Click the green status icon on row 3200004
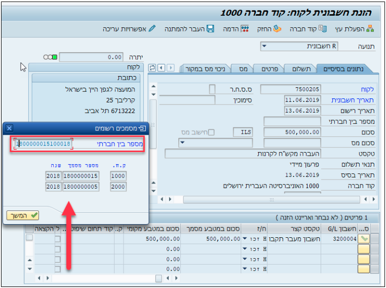This screenshot has width=386, height=288. [x=364, y=239]
